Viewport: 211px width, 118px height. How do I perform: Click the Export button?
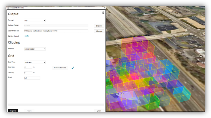coord(13,111)
